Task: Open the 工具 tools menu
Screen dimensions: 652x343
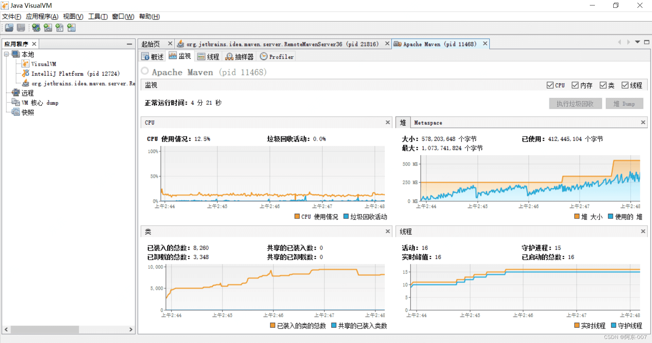Action: tap(98, 16)
